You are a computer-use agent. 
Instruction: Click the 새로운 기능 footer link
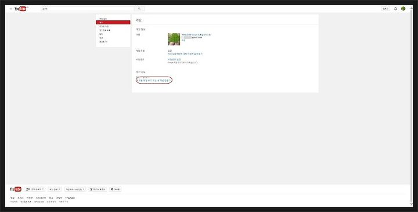click(x=63, y=202)
